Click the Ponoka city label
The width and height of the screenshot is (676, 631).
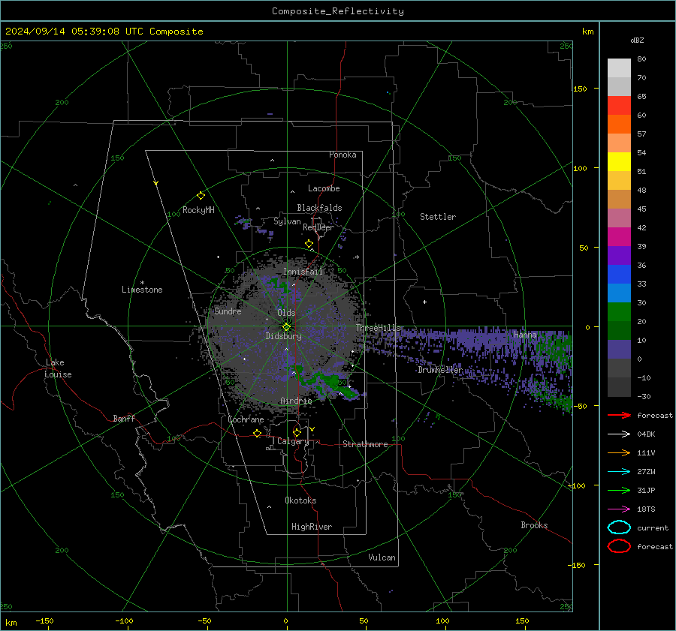(343, 155)
